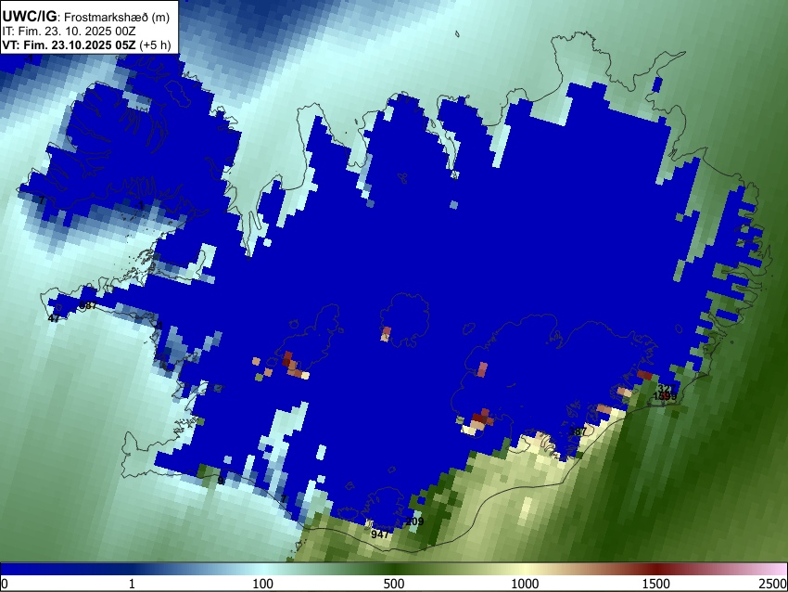Viewport: 788px width, 592px height.
Task: Click the station value '47' on the map
Action: pos(54,318)
